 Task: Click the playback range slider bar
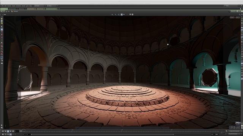click(102, 134)
